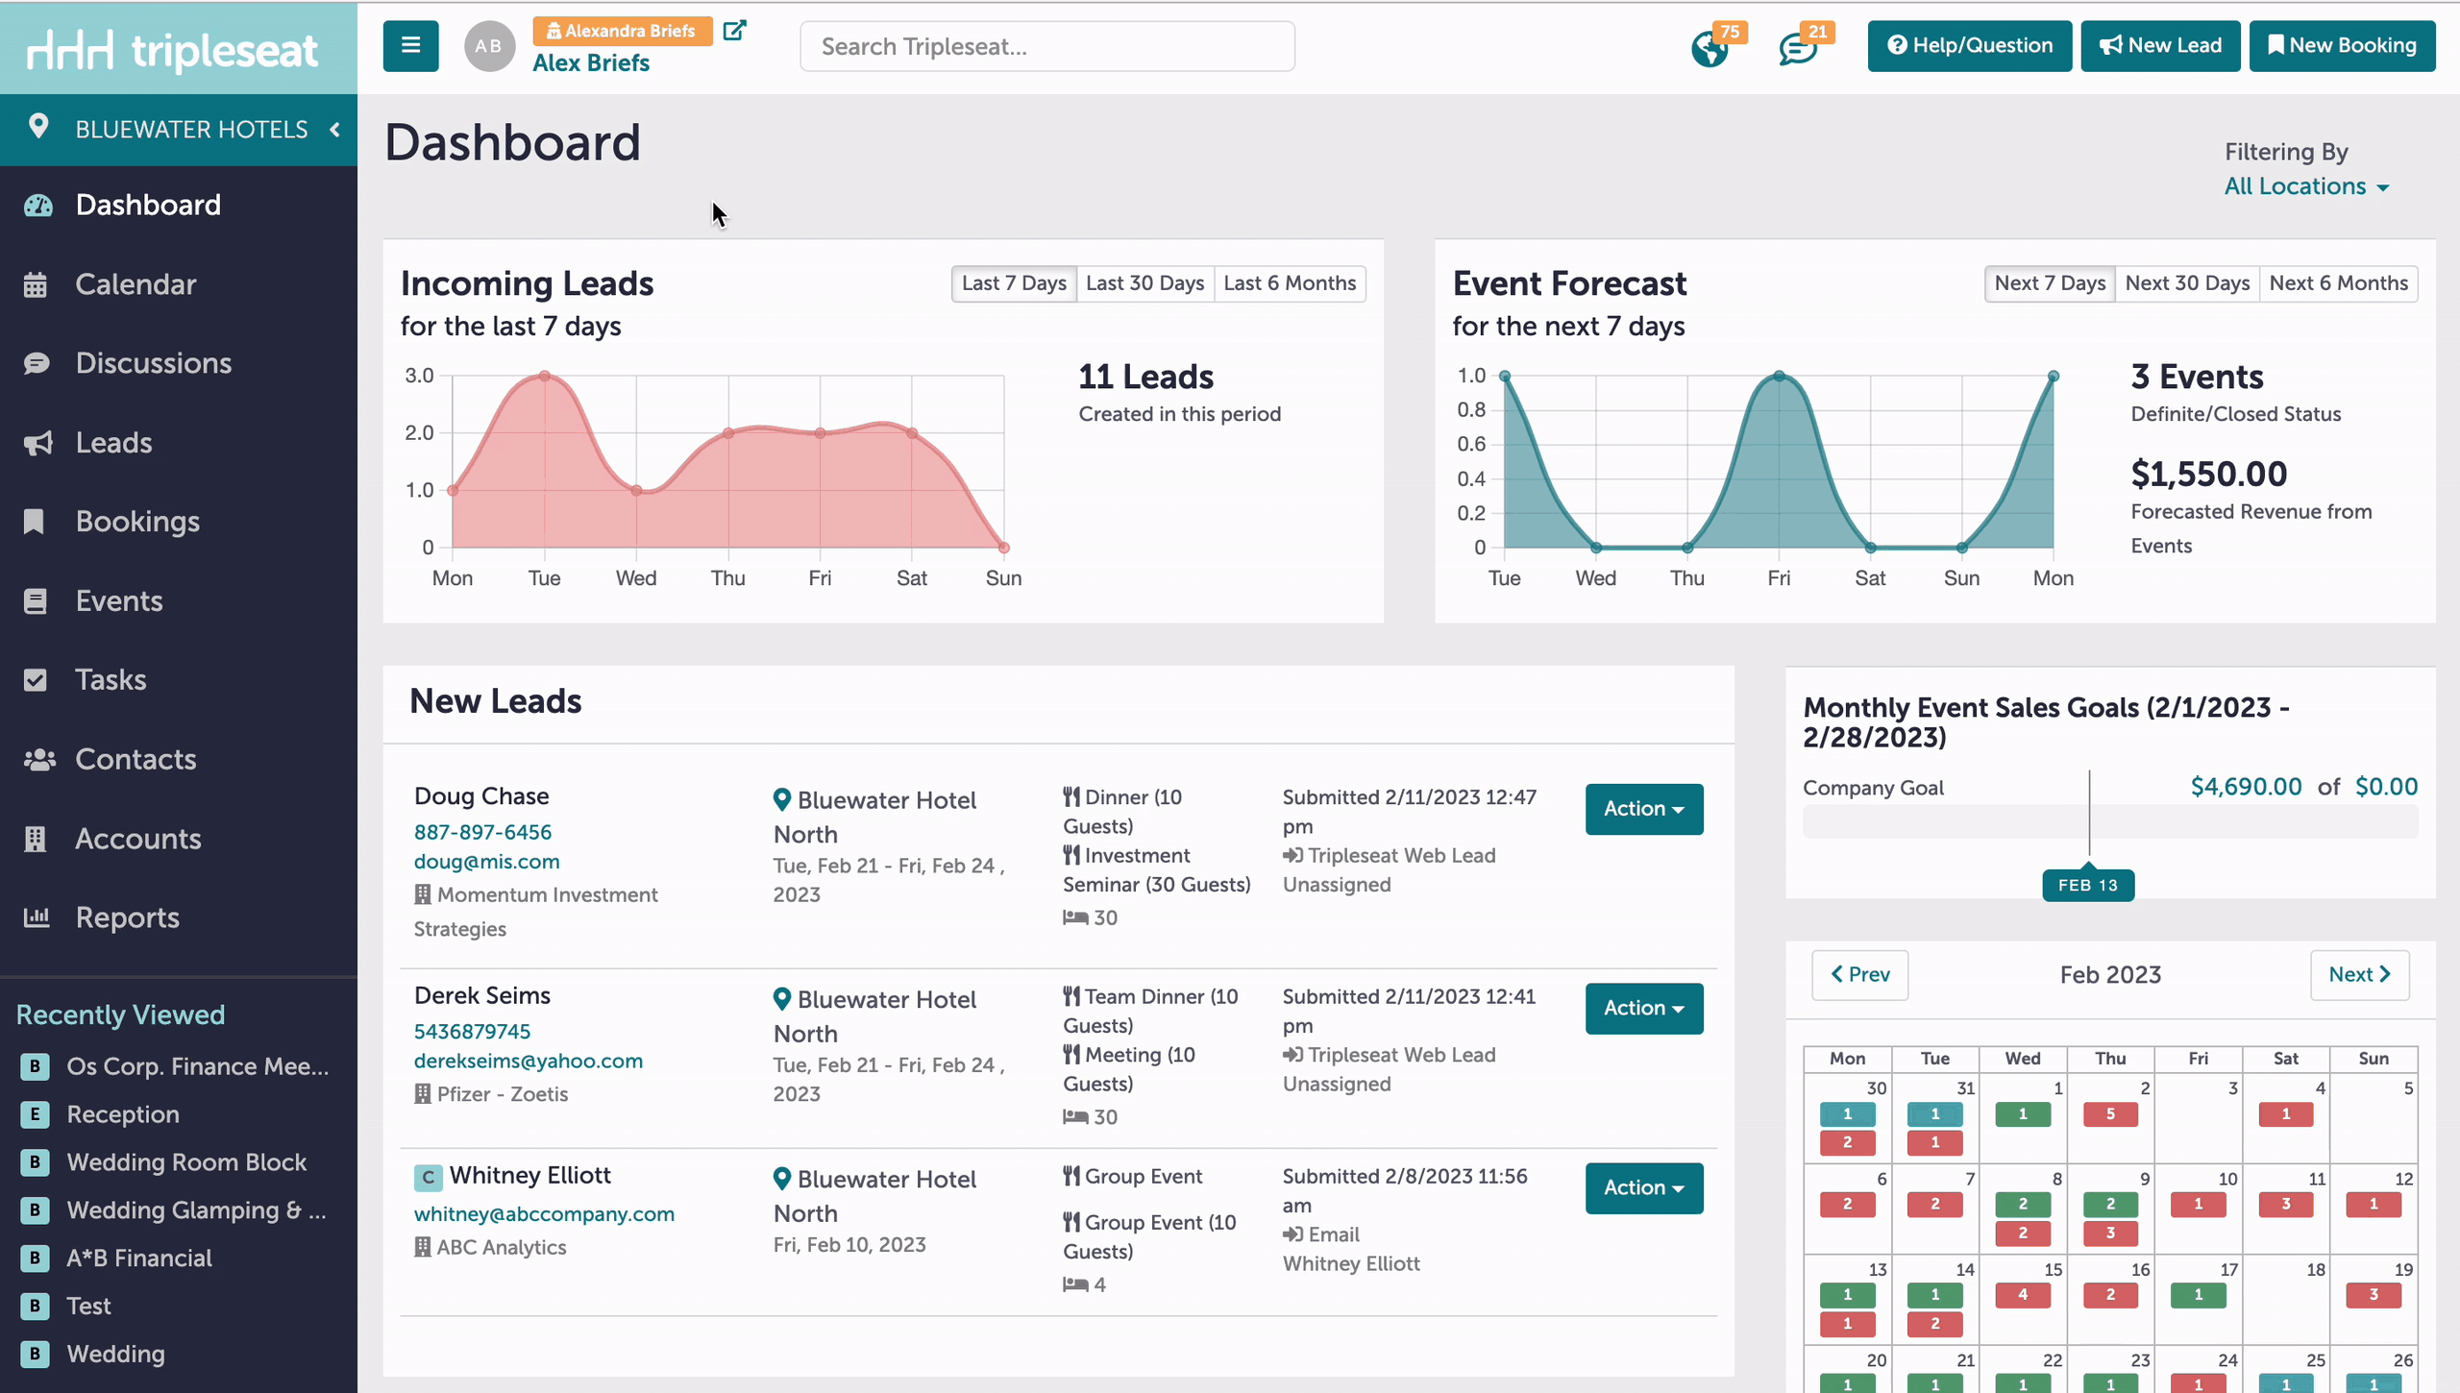Viewport: 2460px width, 1393px height.
Task: Click the red 5 event badge on Feb 2
Action: point(2110,1114)
